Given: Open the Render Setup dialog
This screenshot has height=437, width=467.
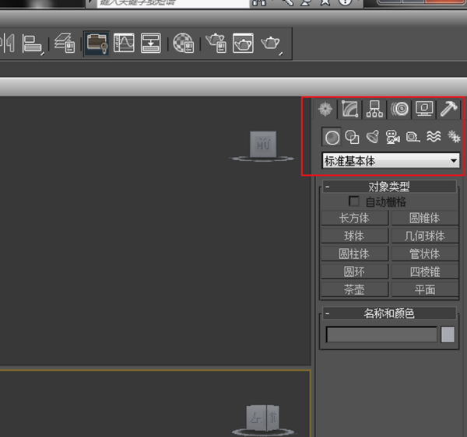Looking at the screenshot, I should click(x=216, y=43).
